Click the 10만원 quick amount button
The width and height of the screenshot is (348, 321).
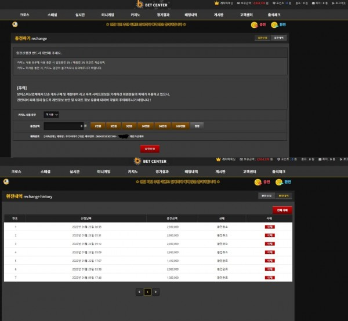[146, 126]
